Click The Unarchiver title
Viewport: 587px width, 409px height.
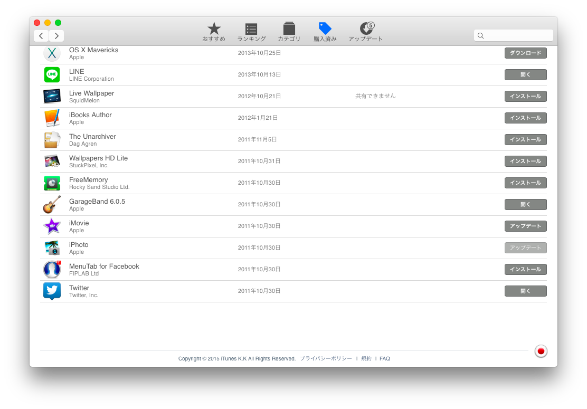coord(92,137)
